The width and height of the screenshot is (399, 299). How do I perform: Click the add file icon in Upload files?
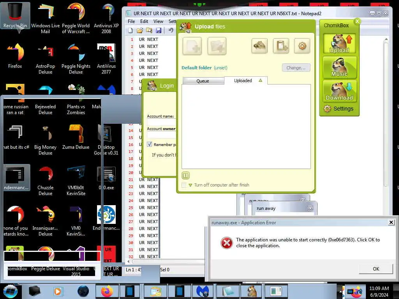coord(192,46)
